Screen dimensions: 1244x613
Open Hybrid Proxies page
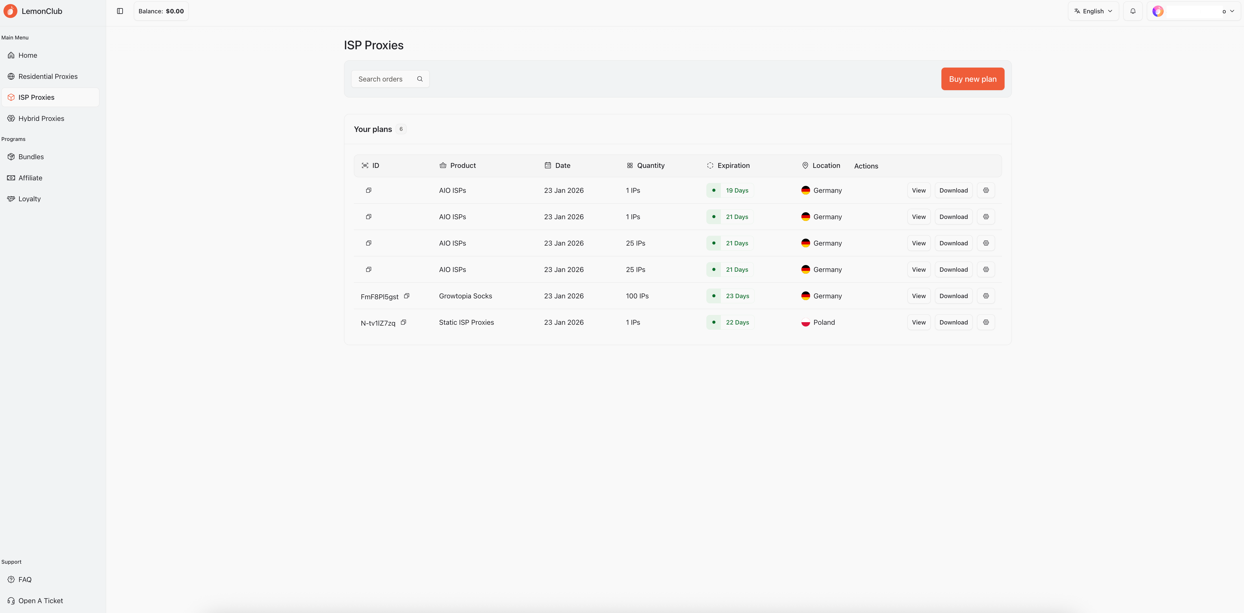50,118
